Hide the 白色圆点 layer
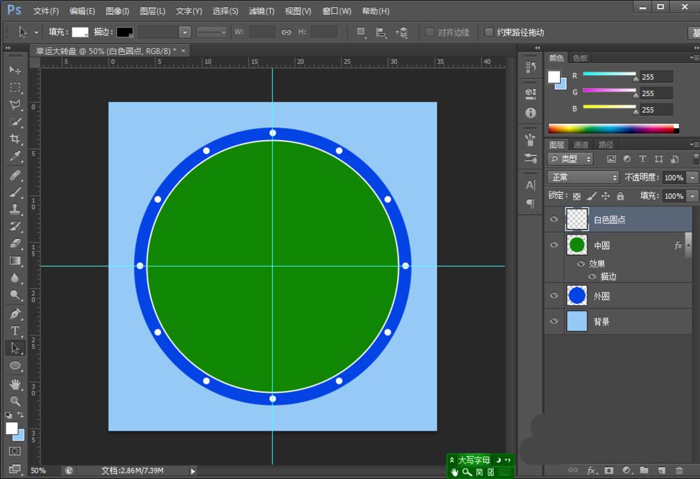 (554, 219)
